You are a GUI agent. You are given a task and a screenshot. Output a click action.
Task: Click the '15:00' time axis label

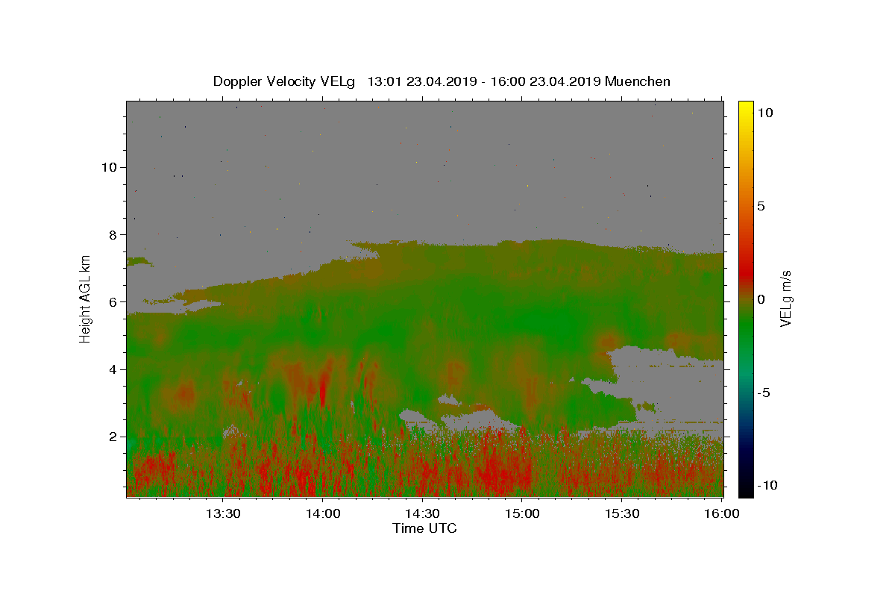523,513
